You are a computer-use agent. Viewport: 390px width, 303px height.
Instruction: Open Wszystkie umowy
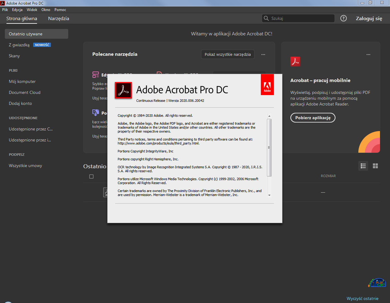25,166
